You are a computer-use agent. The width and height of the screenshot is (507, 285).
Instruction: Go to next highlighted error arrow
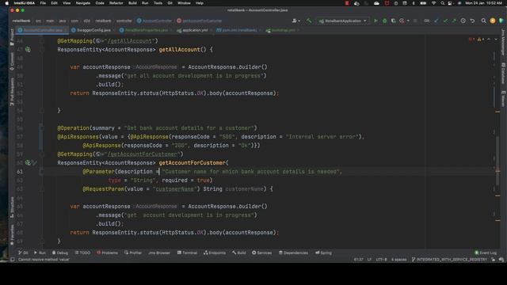496,40
